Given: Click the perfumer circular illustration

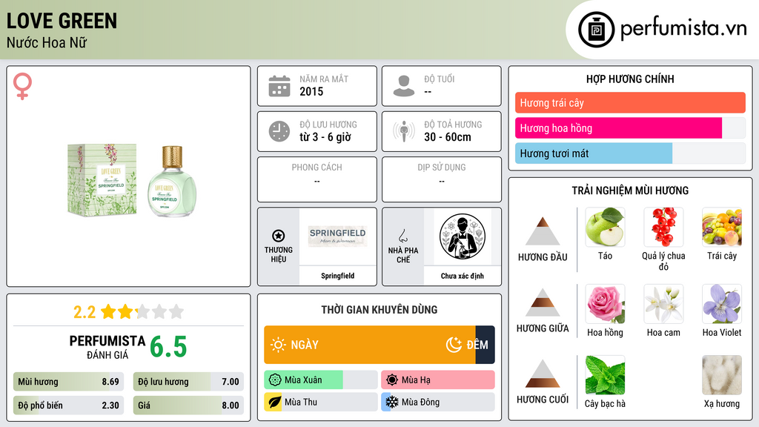Looking at the screenshot, I should click(463, 236).
